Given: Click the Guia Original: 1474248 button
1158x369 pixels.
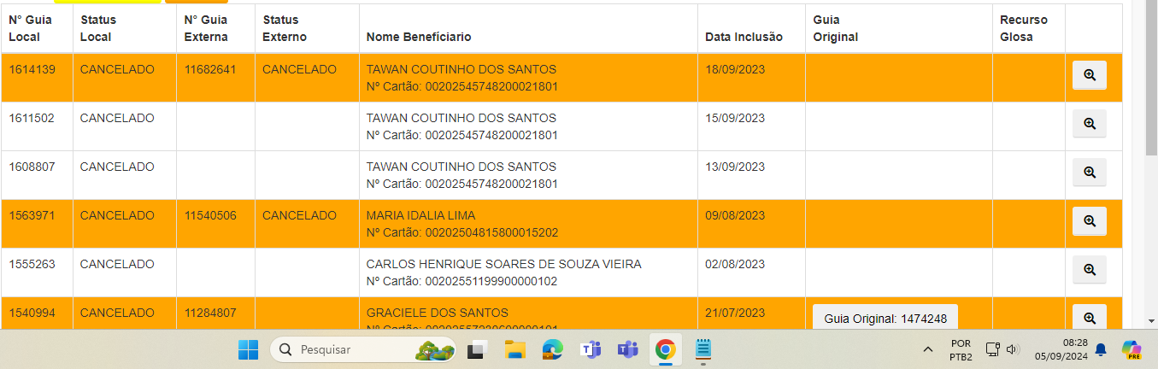Looking at the screenshot, I should [885, 317].
